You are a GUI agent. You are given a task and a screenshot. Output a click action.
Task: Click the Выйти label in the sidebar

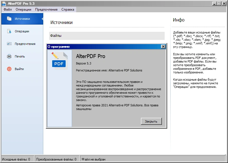coord(19,69)
